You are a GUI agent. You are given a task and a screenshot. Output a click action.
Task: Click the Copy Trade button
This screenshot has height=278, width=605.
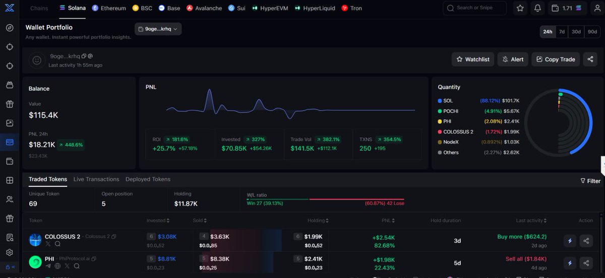click(x=556, y=59)
